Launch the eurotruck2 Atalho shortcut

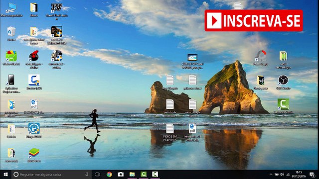[56, 59]
